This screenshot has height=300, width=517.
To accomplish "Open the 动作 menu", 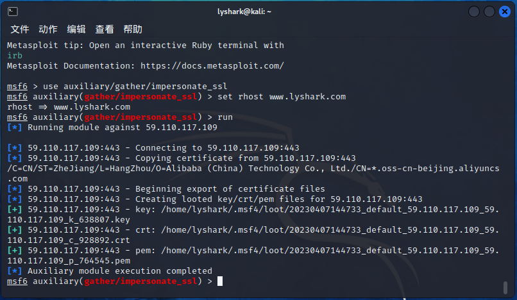I will pyautogui.click(x=48, y=29).
